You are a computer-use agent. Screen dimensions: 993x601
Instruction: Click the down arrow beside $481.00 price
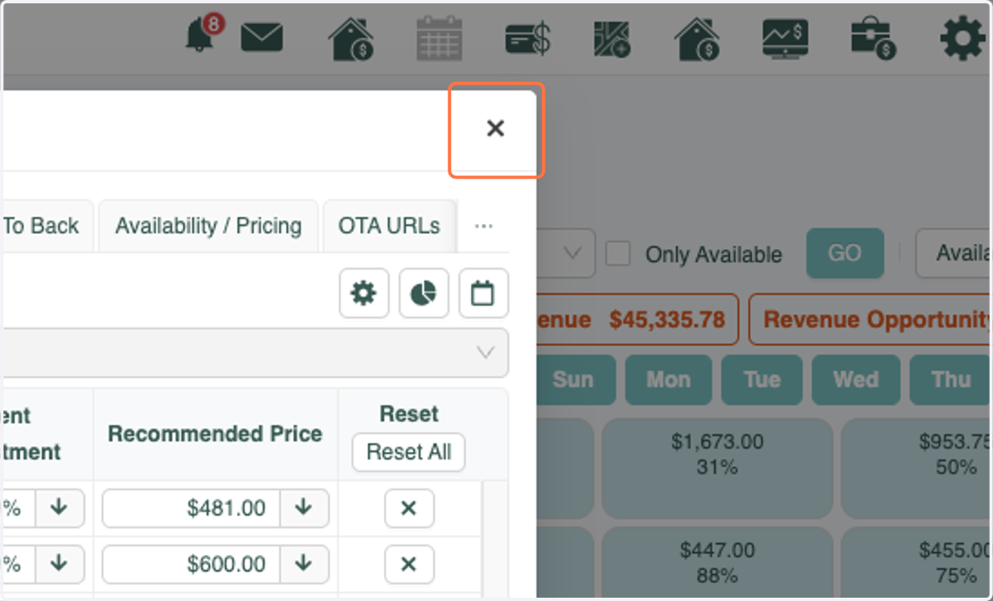304,508
